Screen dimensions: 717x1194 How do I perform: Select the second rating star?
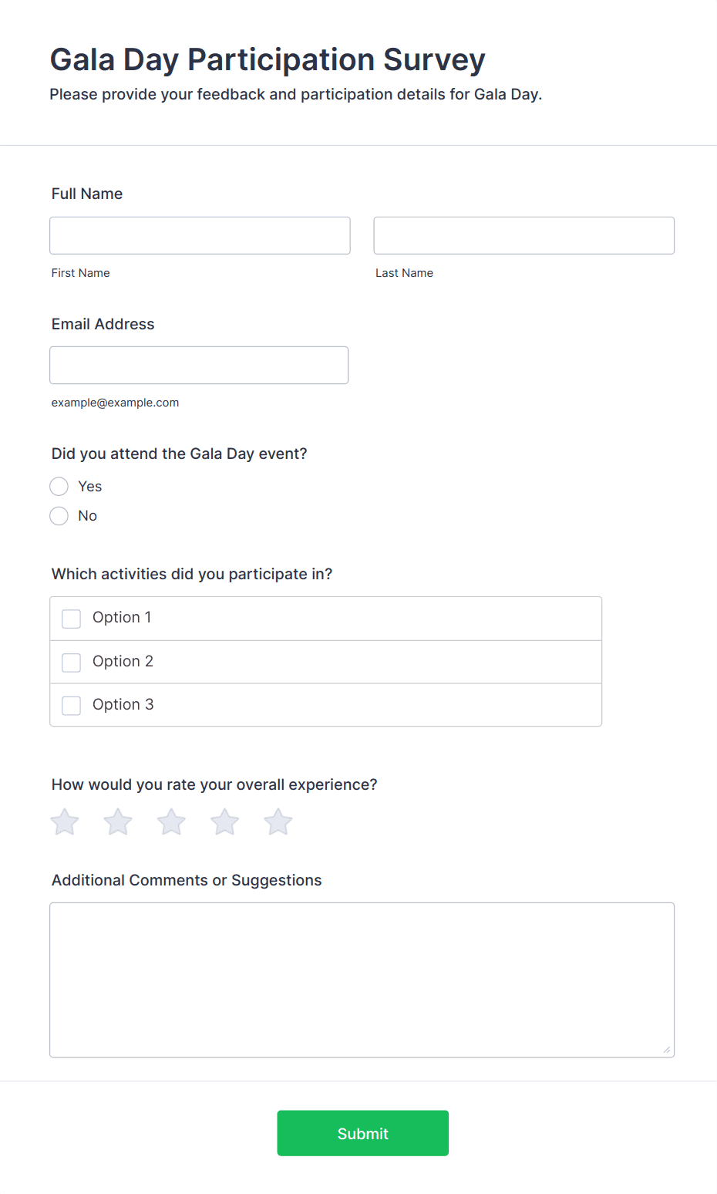point(118,822)
